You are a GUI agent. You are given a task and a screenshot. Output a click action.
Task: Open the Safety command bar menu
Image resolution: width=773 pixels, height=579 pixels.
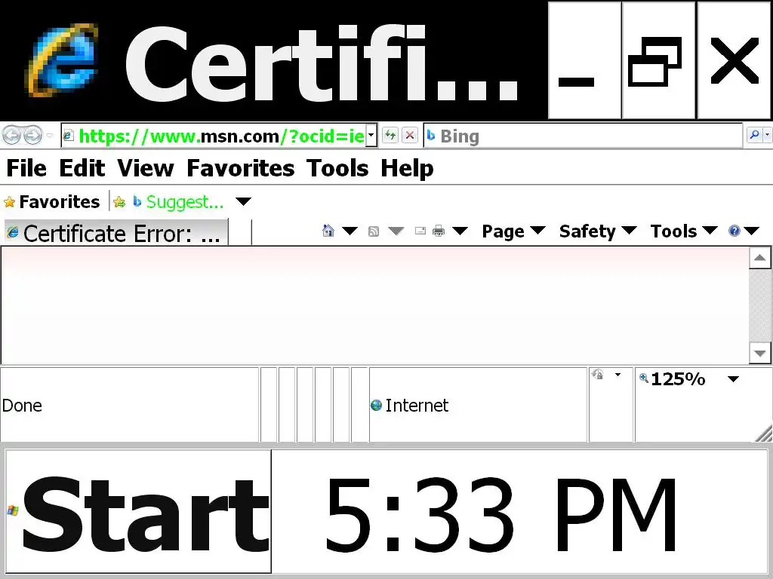click(x=598, y=231)
